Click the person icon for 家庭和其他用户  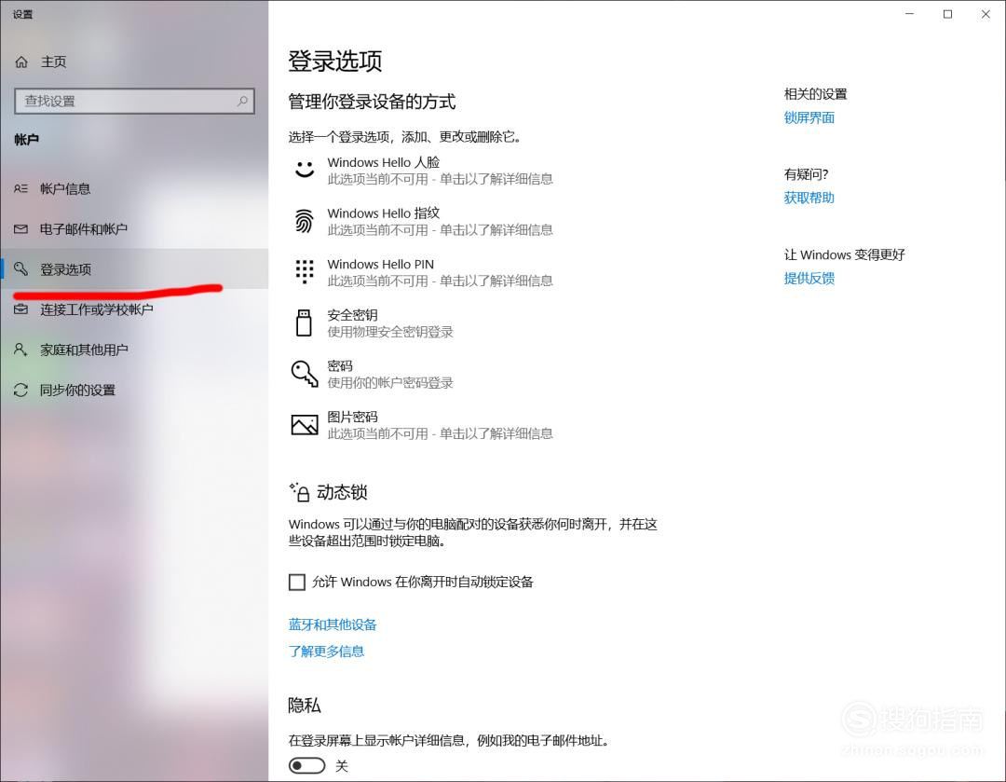coord(20,350)
